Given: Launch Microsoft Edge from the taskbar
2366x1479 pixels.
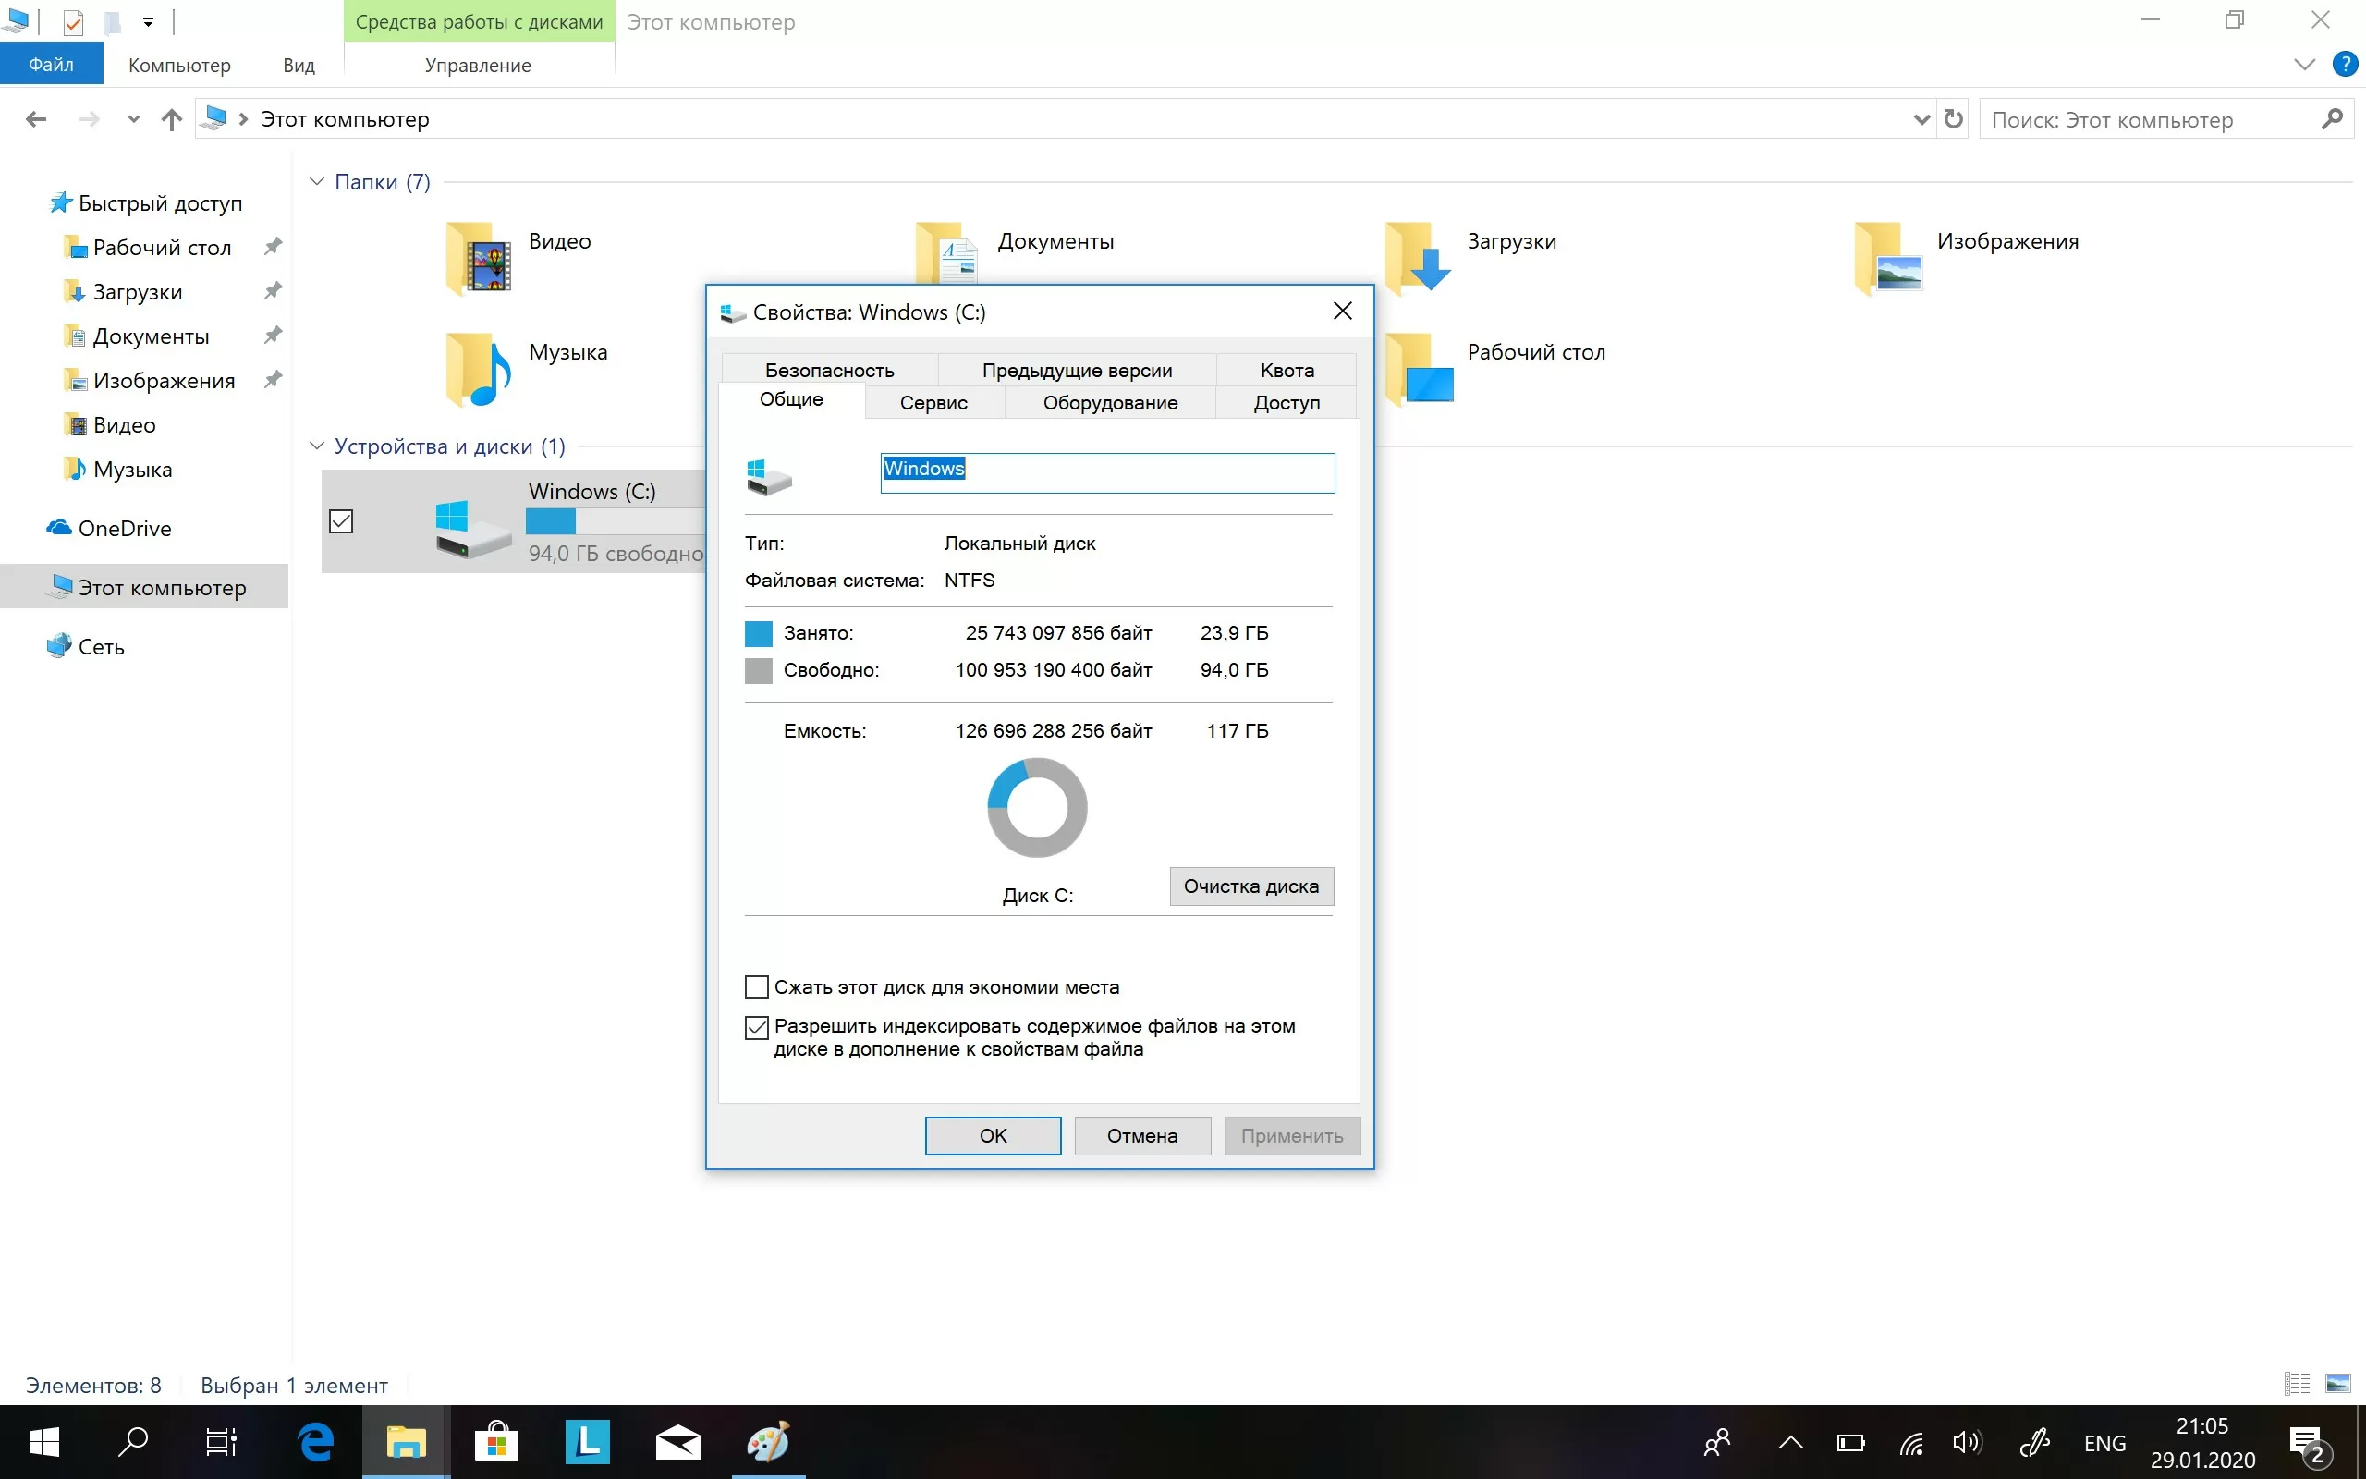Looking at the screenshot, I should point(316,1442).
